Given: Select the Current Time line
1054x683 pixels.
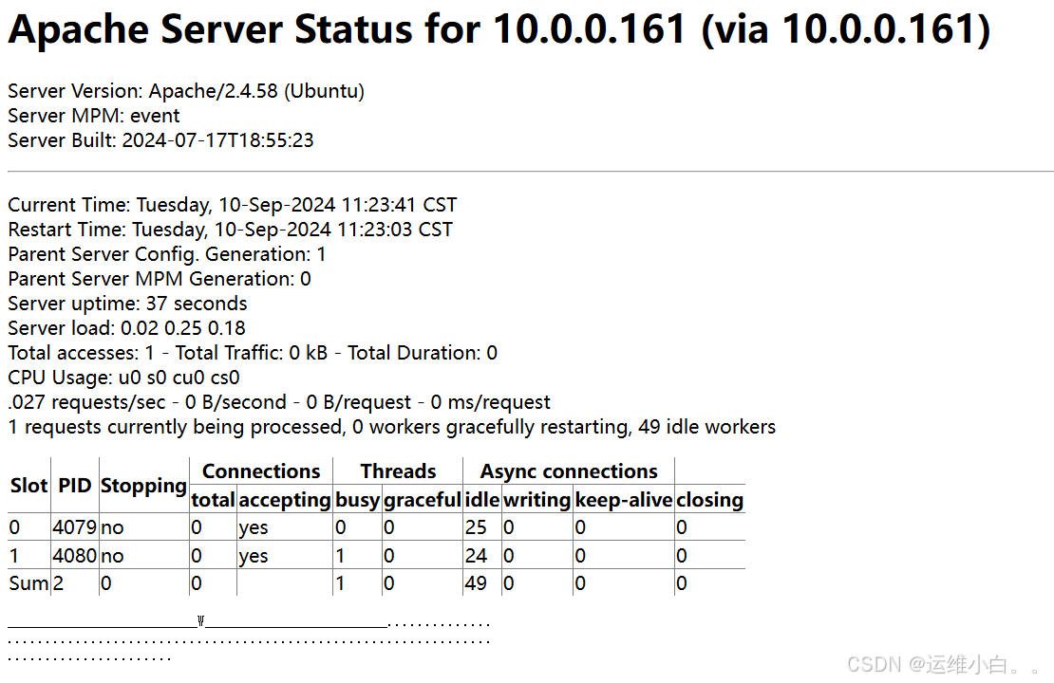Looking at the screenshot, I should pos(232,205).
